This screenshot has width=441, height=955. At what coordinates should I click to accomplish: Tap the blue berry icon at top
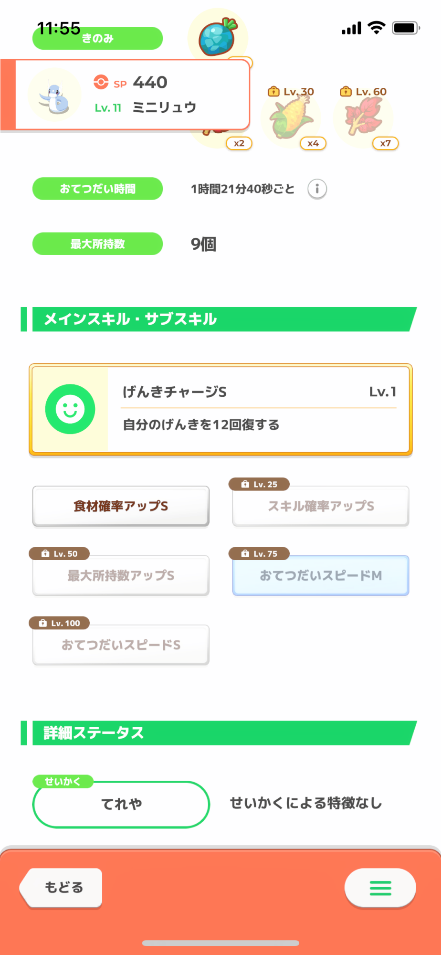218,37
